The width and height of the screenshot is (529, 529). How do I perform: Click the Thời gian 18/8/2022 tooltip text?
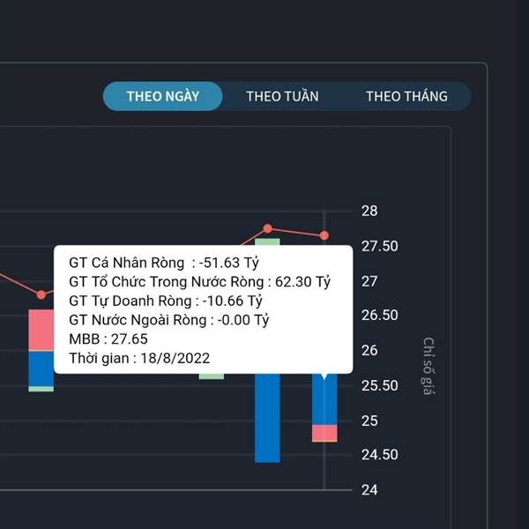click(139, 358)
